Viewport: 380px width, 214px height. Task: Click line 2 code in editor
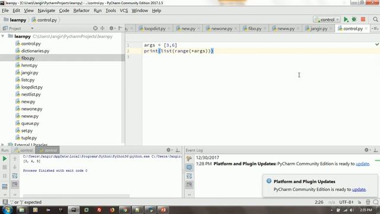click(179, 51)
